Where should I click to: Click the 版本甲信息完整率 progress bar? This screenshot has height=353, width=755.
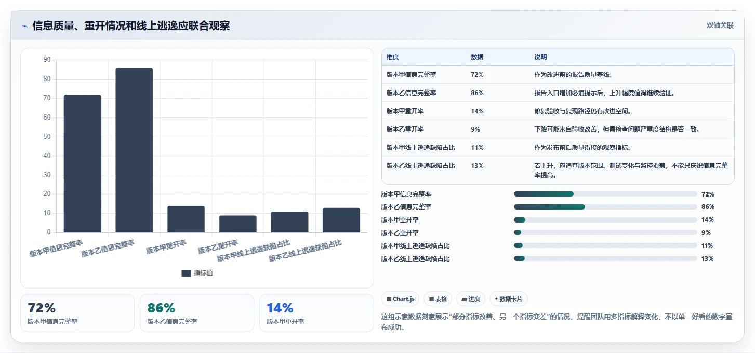click(x=605, y=194)
